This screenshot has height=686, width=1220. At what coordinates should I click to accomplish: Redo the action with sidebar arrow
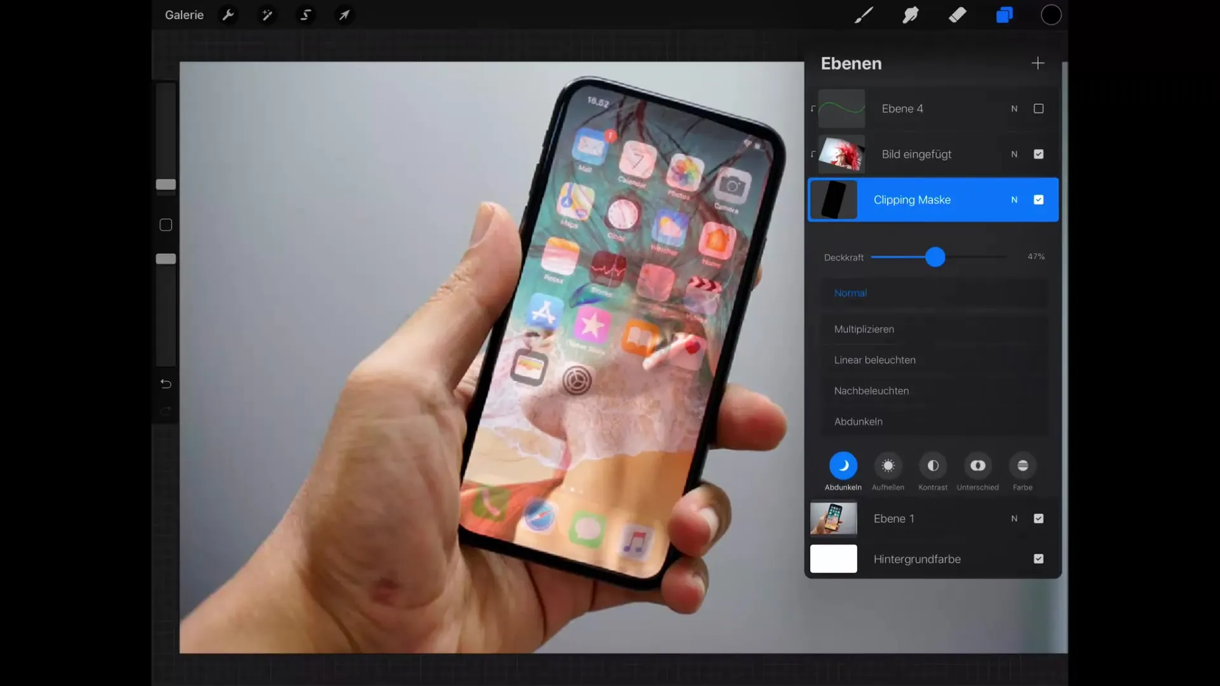click(166, 411)
